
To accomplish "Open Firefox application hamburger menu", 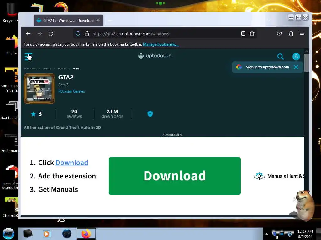I will coord(302,33).
